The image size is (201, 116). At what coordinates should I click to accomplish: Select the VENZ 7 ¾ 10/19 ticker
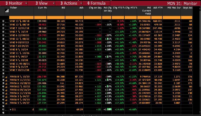[x=19, y=32]
